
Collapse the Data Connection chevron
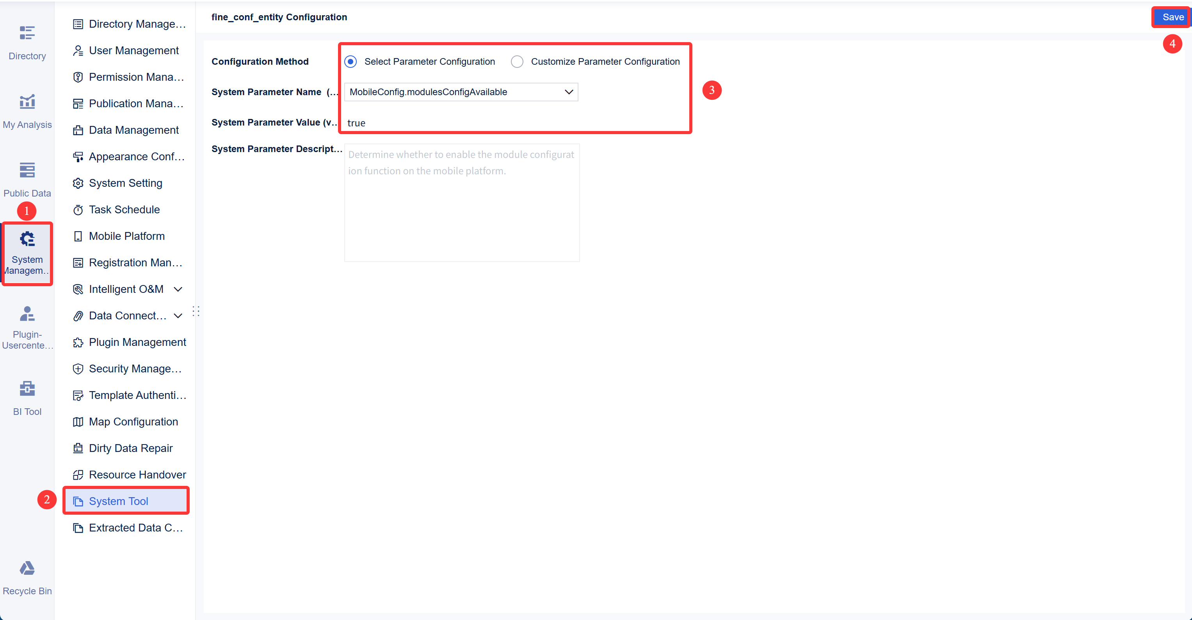point(178,315)
